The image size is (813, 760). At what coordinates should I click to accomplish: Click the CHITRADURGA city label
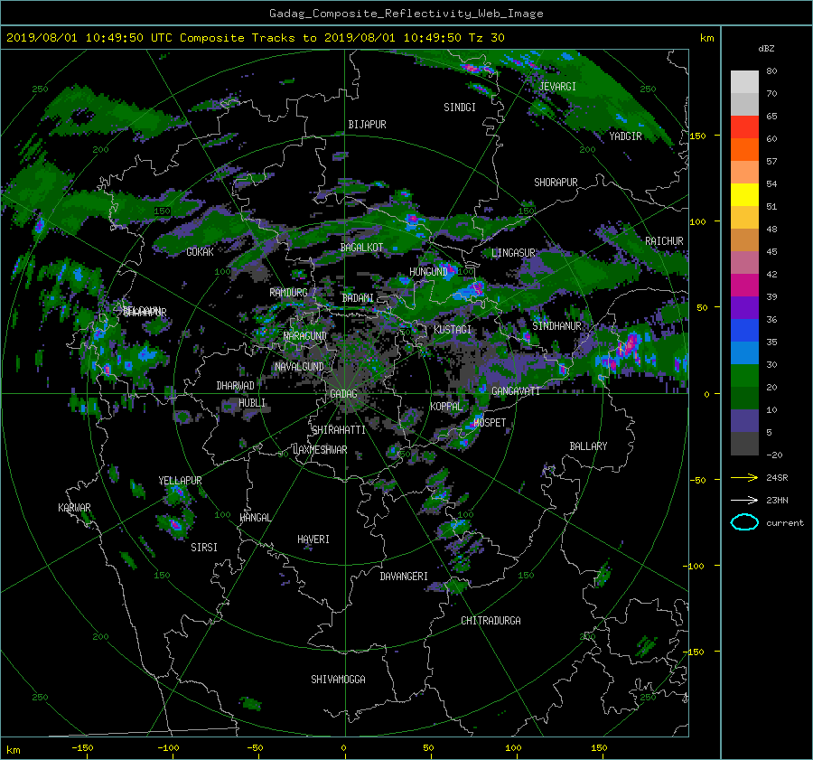pos(491,621)
